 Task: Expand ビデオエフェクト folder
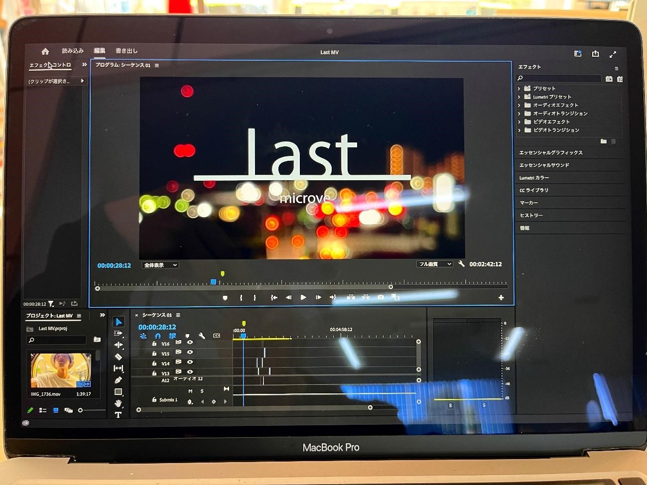pos(519,122)
